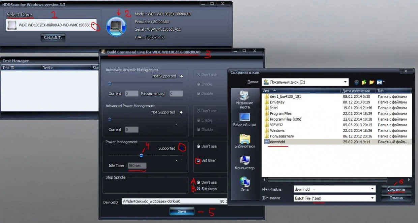Click the Сохранить button
Image resolution: width=418 pixels, height=223 pixels.
[396, 190]
